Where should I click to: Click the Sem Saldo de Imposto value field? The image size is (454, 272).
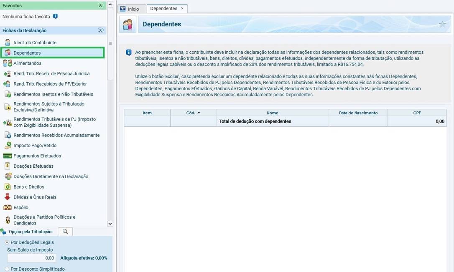click(31, 258)
